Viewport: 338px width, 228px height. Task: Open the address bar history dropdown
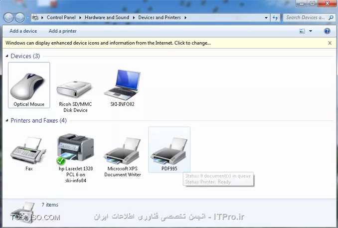[x=266, y=18]
